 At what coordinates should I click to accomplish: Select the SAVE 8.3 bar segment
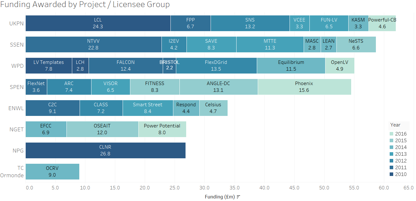click(212, 44)
